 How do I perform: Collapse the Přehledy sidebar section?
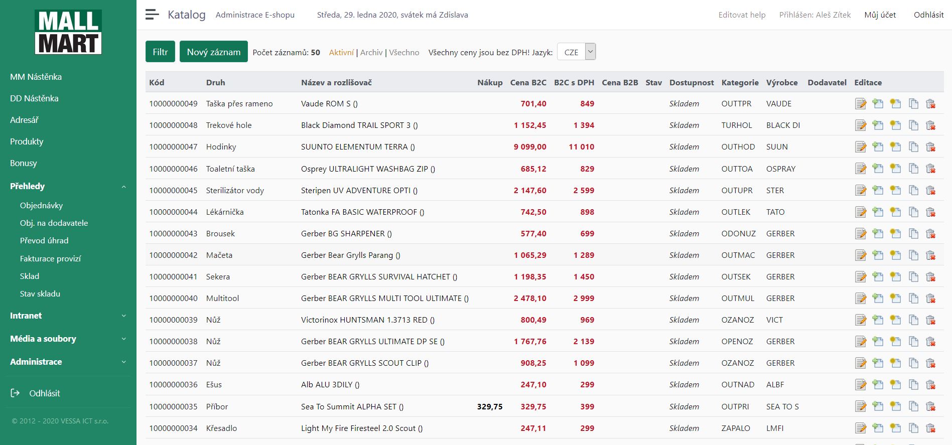[x=68, y=186]
